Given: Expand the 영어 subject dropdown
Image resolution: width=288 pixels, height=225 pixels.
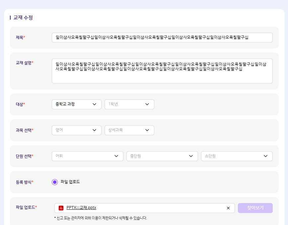Looking at the screenshot, I should [77, 130].
